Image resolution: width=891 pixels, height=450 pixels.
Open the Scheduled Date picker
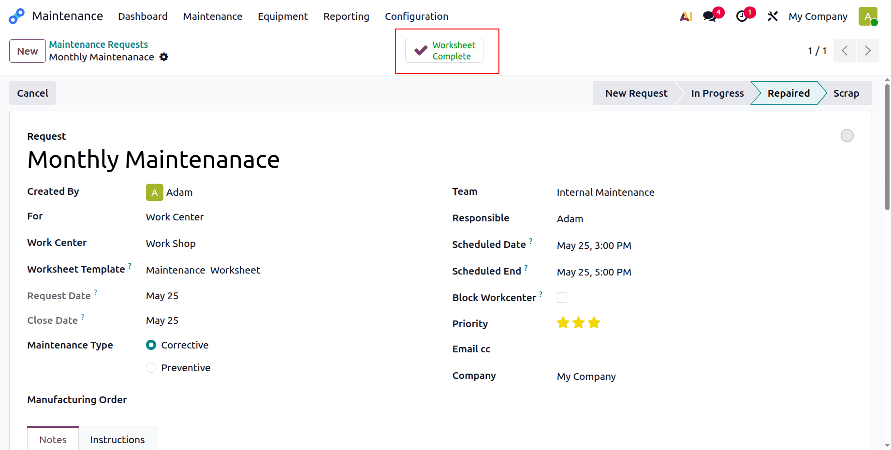(x=594, y=246)
